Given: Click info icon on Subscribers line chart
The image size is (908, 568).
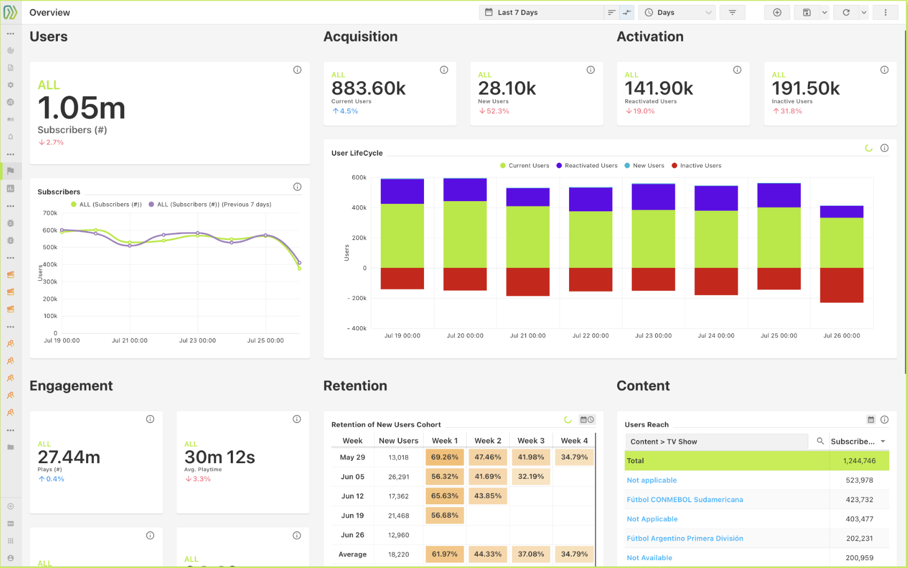Looking at the screenshot, I should pyautogui.click(x=297, y=187).
